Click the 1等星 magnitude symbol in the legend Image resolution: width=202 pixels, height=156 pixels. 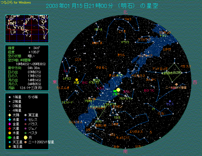tap(9, 97)
